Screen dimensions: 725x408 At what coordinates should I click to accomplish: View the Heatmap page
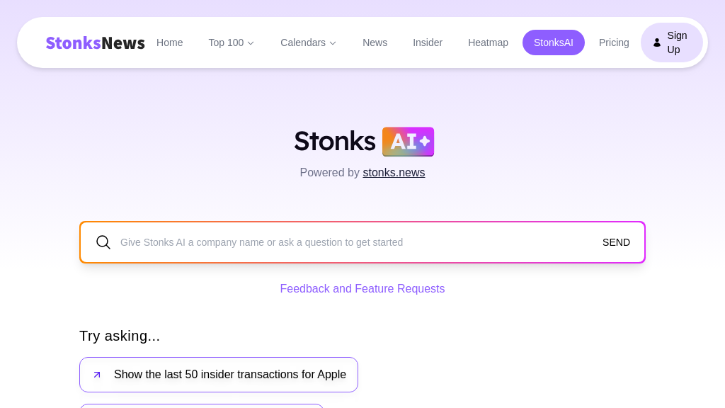488,42
